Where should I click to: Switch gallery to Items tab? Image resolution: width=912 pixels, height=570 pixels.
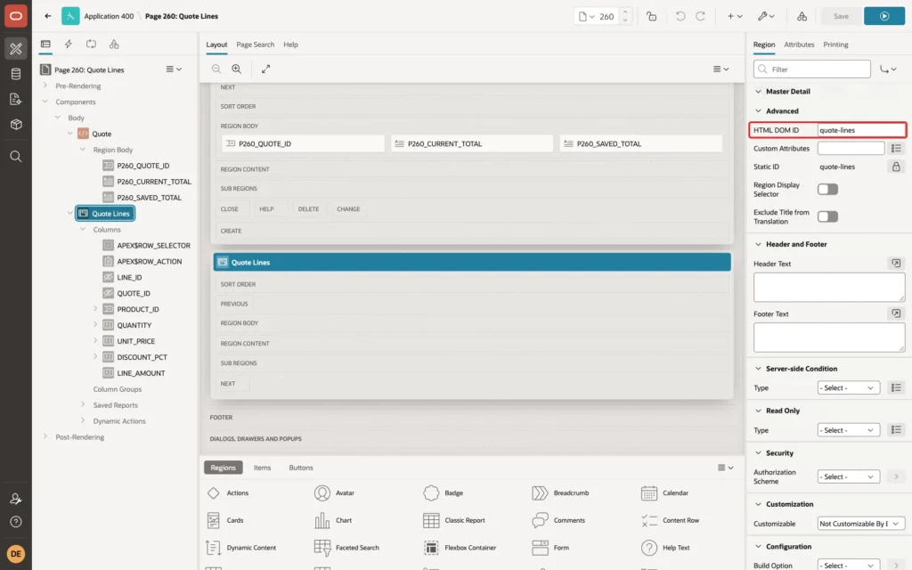[x=262, y=467]
